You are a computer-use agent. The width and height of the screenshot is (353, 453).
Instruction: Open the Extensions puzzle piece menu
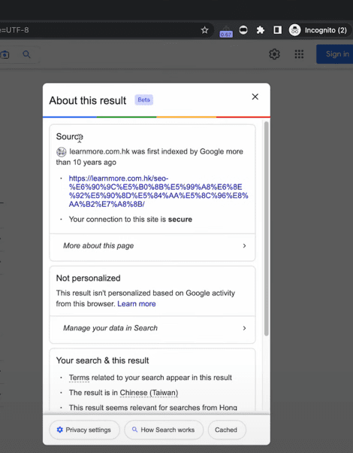pyautogui.click(x=261, y=30)
